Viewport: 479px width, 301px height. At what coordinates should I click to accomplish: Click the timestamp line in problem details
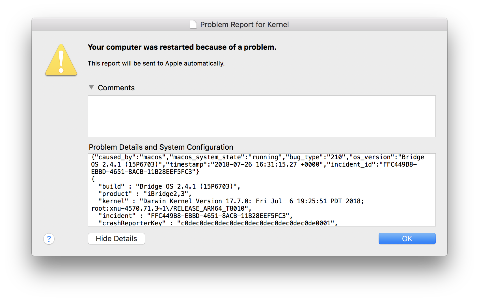254,164
